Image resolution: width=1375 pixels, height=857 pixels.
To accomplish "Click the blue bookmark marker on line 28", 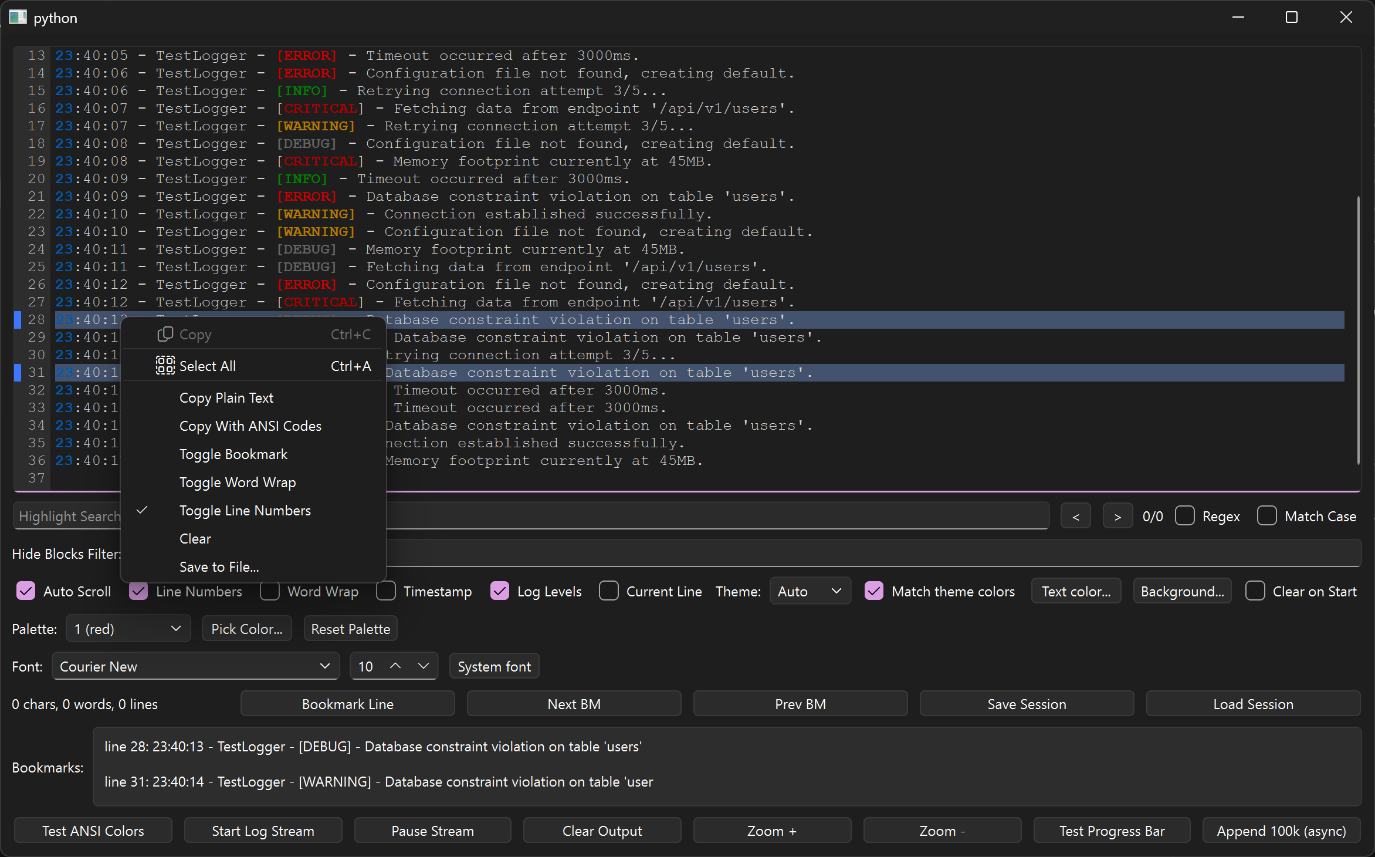I will coord(18,319).
